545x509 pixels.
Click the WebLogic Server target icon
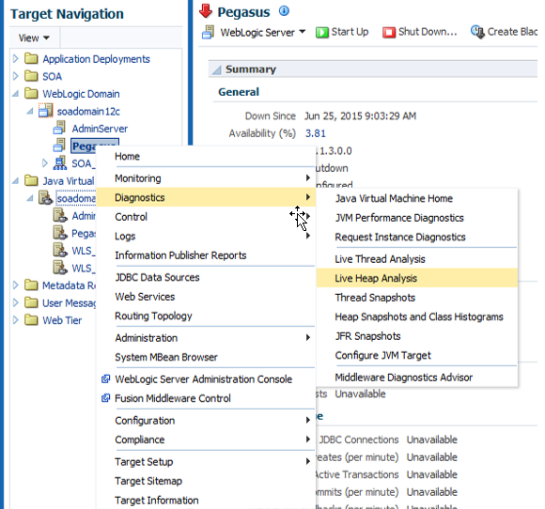click(208, 32)
